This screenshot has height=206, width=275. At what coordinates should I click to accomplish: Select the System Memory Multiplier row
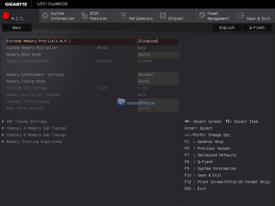[x=32, y=48]
